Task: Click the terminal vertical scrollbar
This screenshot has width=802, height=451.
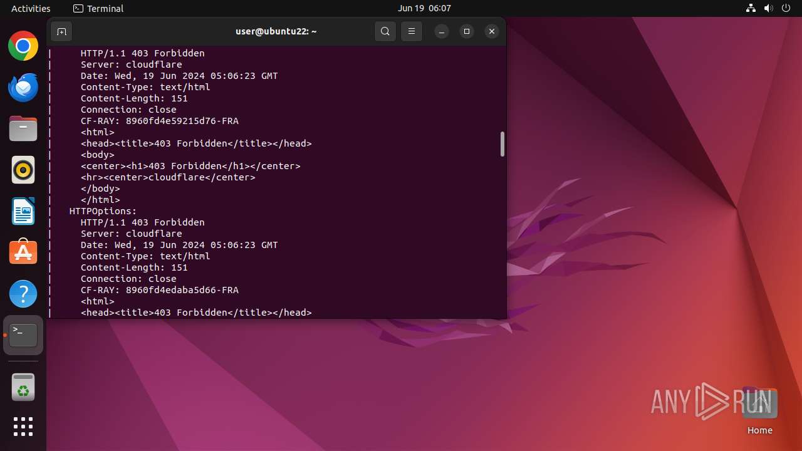Action: tap(502, 144)
